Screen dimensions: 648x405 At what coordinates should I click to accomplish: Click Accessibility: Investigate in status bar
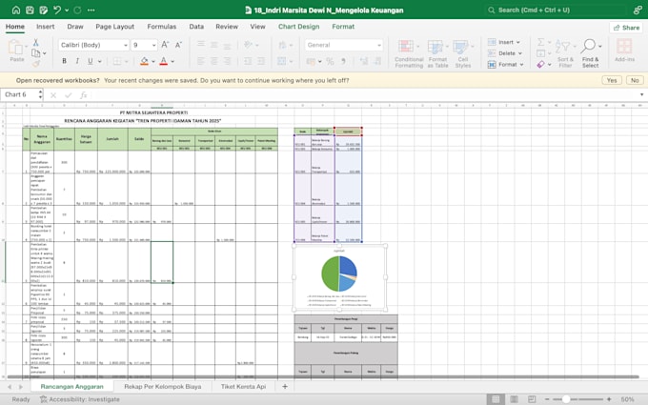coord(80,399)
